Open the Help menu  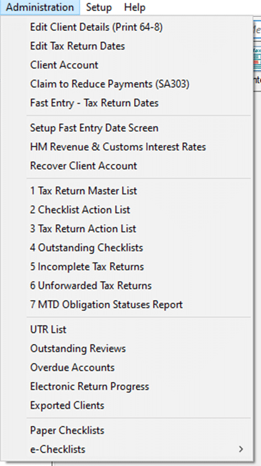135,7
